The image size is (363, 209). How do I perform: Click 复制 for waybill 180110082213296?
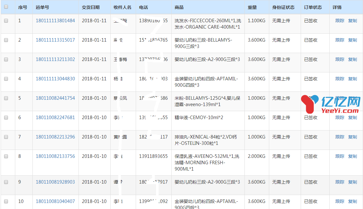pyautogui.click(x=353, y=137)
